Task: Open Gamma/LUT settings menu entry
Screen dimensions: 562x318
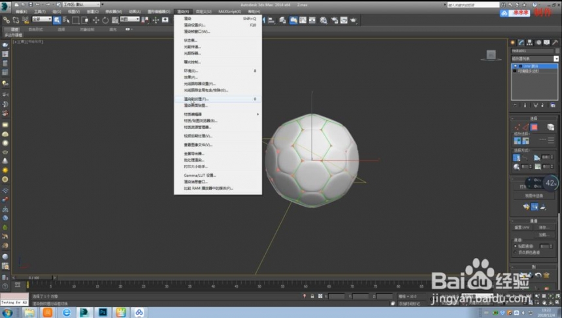Action: coord(218,175)
